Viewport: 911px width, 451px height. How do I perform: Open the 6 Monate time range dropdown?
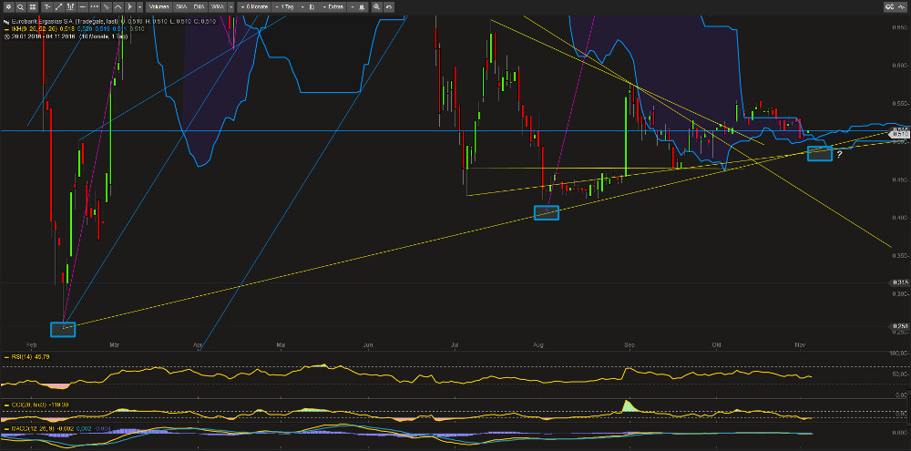coord(256,7)
